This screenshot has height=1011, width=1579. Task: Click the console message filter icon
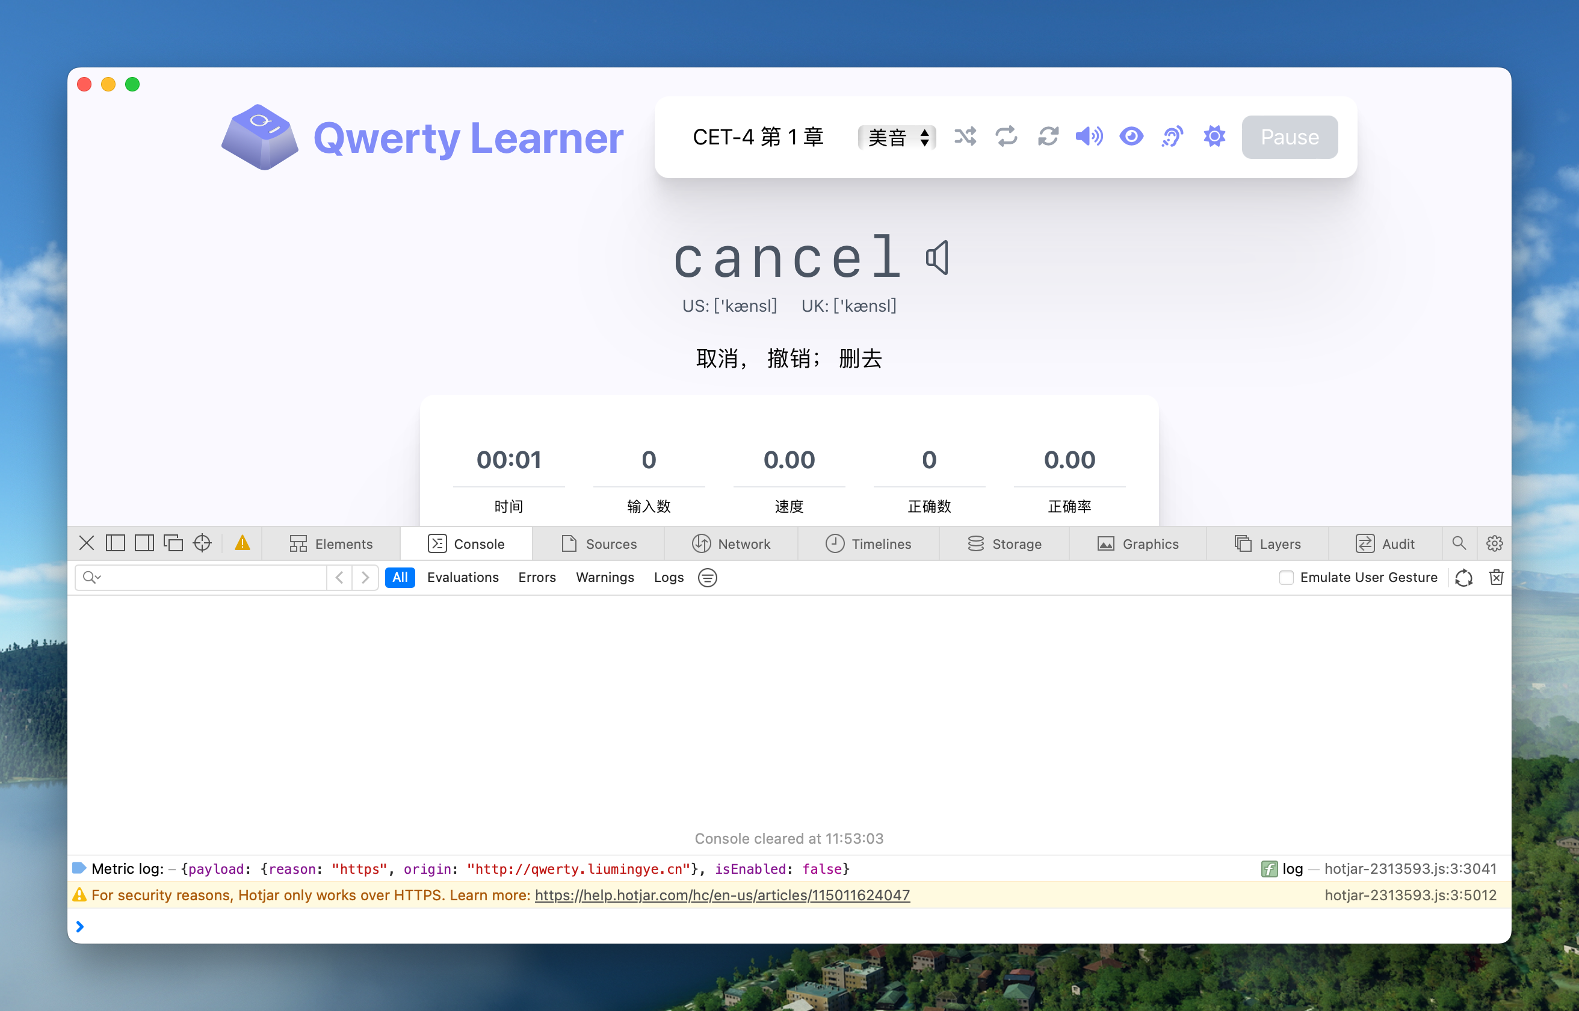[708, 577]
